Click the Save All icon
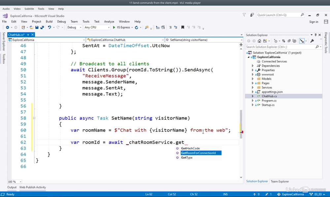This screenshot has width=330, height=197. click(42, 28)
